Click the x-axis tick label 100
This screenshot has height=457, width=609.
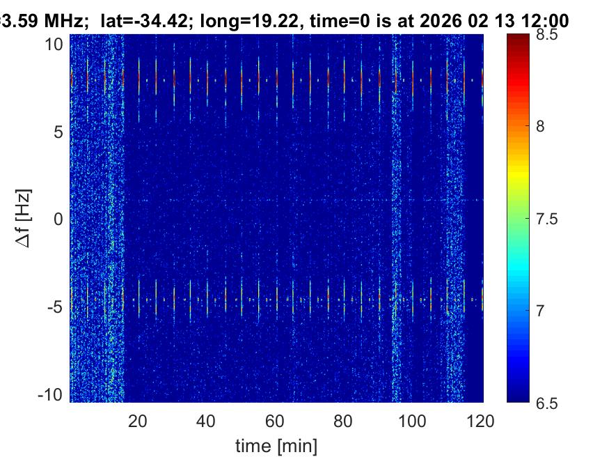click(x=413, y=421)
